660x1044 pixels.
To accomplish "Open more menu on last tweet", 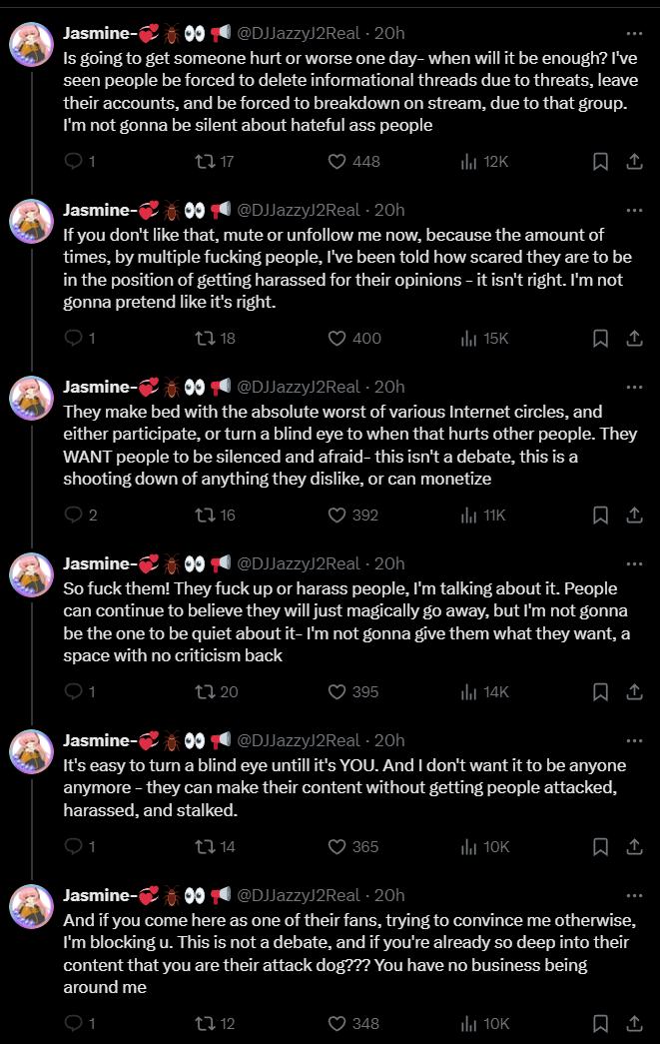I will click(635, 895).
